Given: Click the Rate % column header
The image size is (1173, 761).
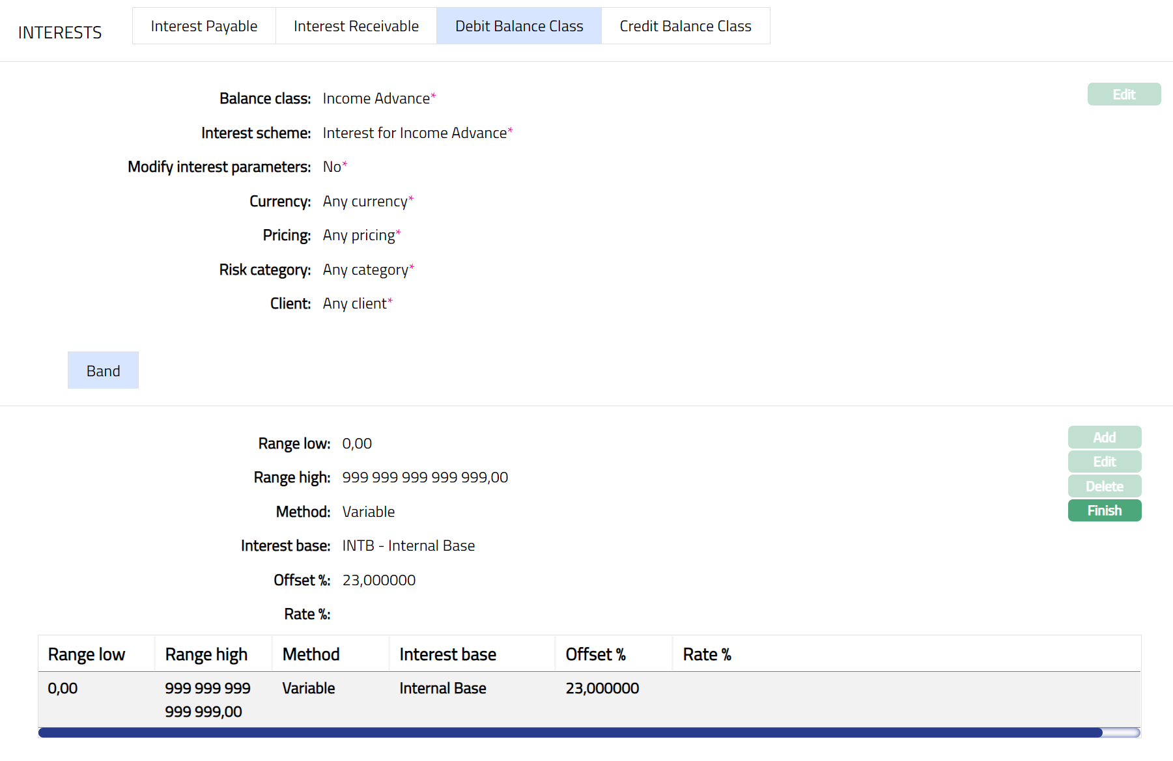Looking at the screenshot, I should coord(707,654).
